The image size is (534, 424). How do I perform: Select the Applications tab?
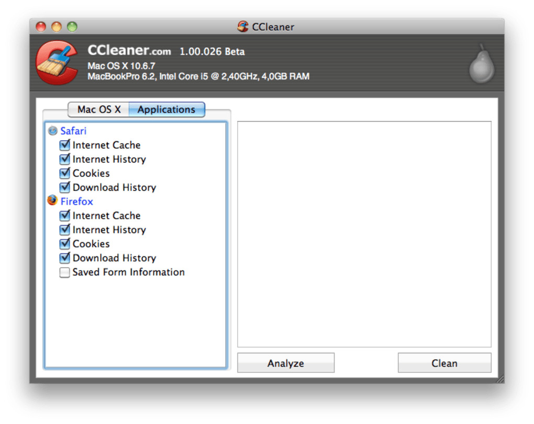(166, 109)
